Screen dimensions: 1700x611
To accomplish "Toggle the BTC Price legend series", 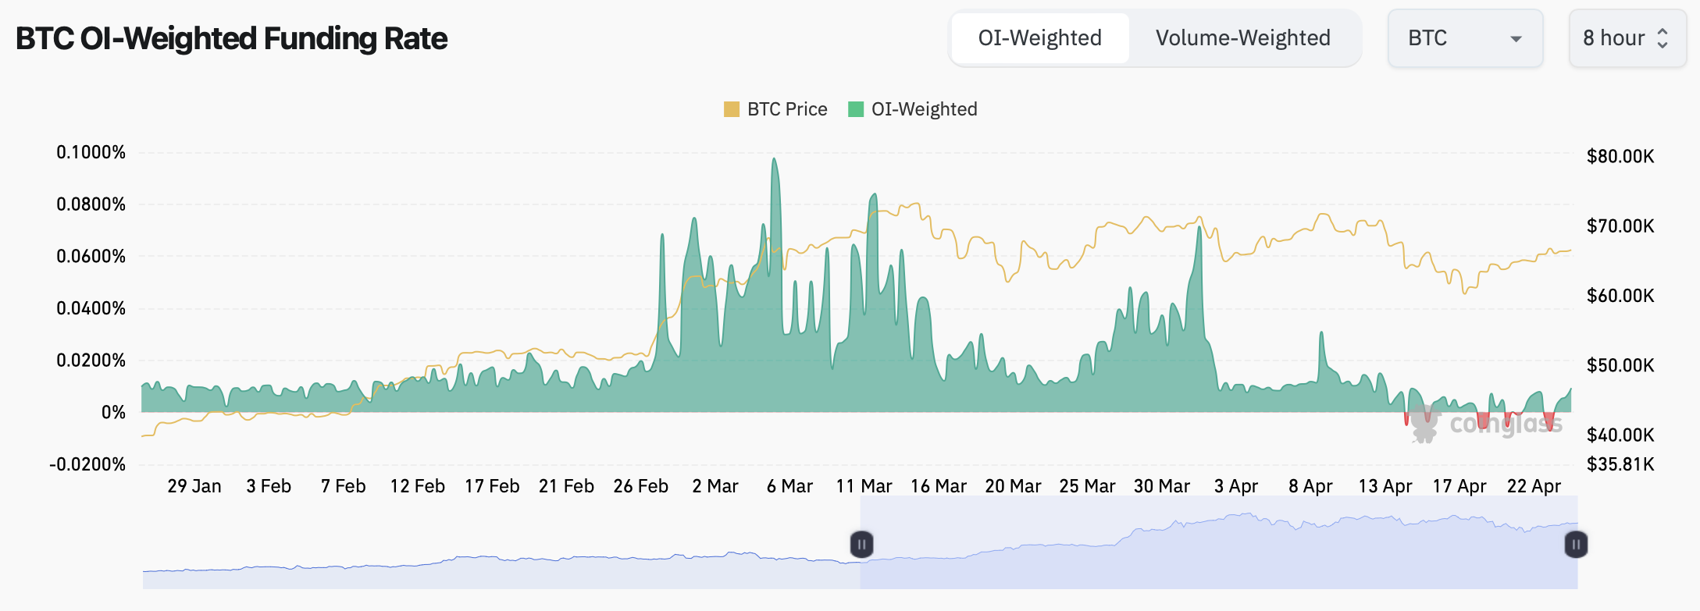I will 786,109.
